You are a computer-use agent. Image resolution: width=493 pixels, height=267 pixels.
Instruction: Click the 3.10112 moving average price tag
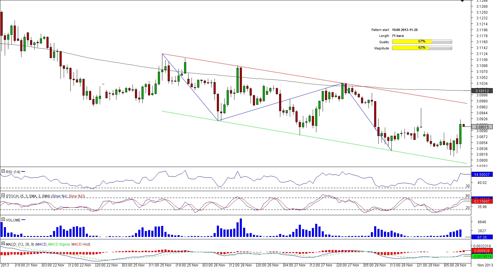(482, 91)
